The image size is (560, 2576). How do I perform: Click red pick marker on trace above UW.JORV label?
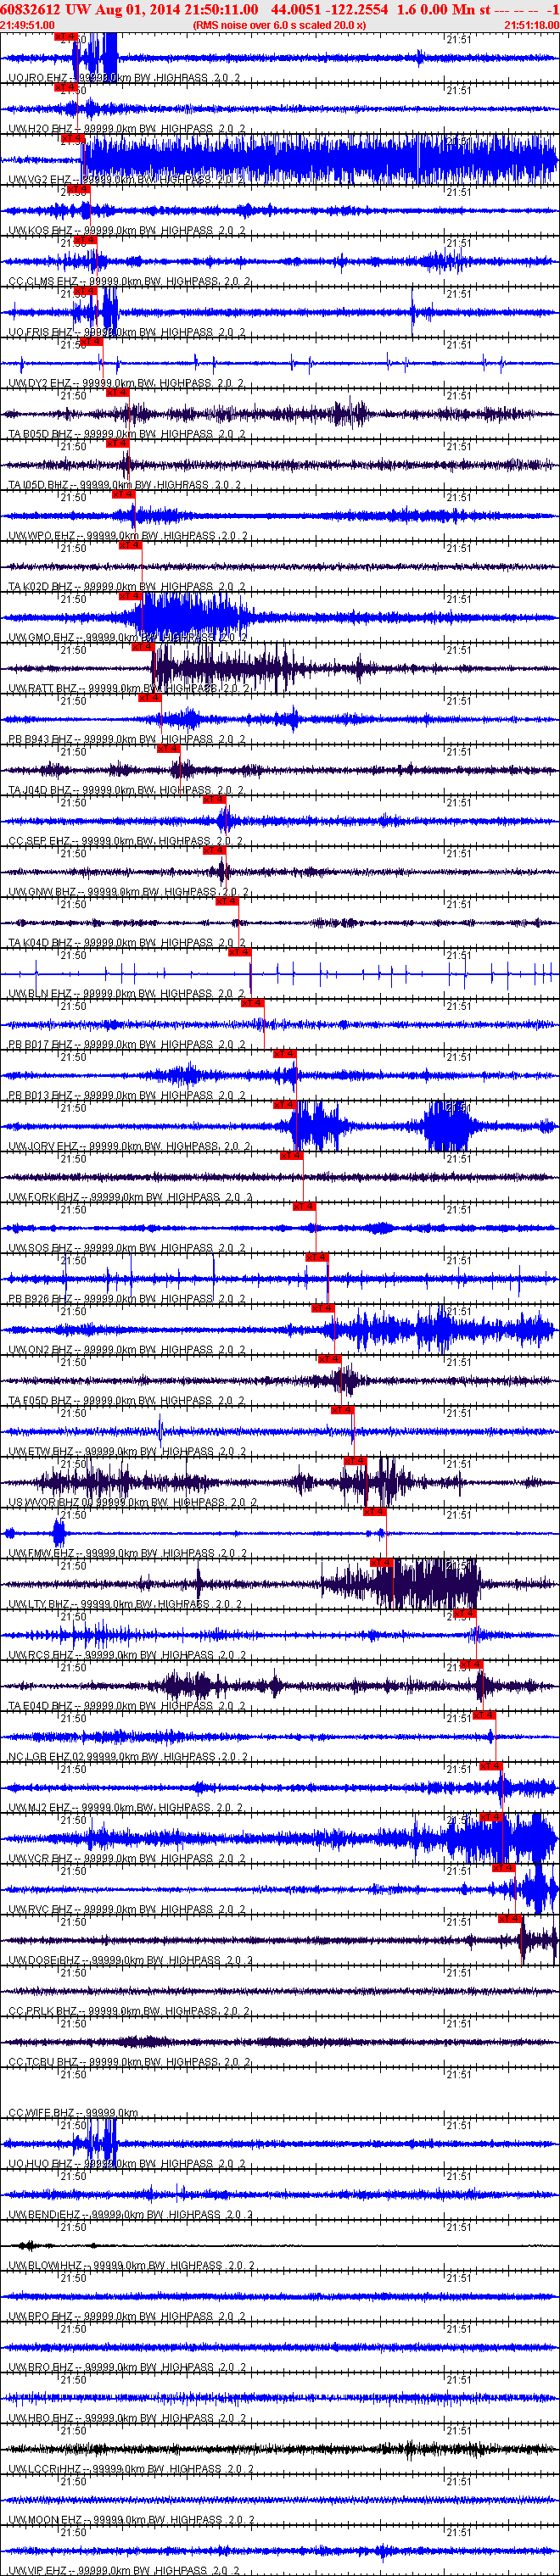(285, 1104)
